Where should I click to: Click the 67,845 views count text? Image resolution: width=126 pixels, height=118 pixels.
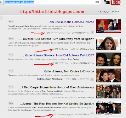[47, 33]
